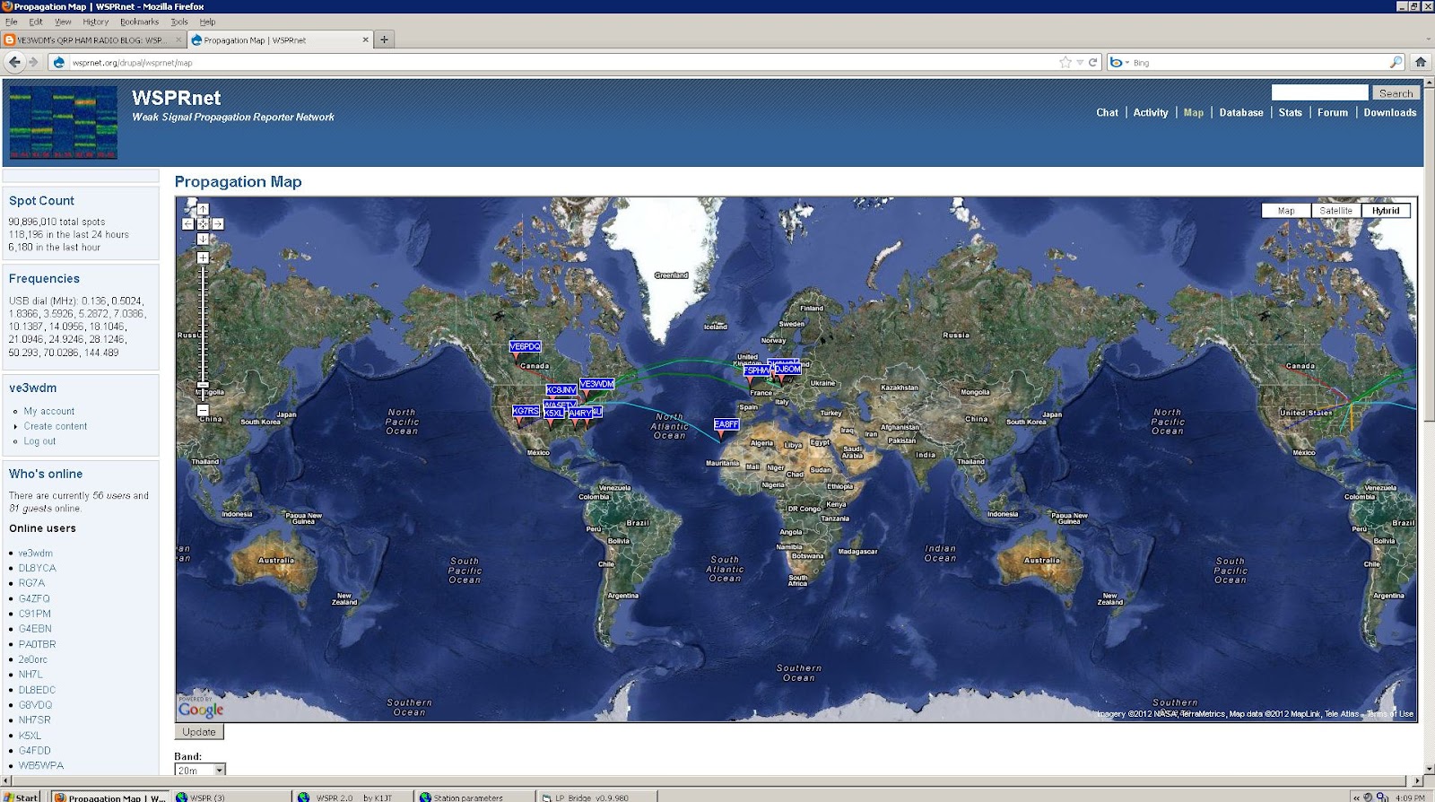Click the DJ6OM station marker
Viewport: 1435px width, 802px height.
point(787,369)
